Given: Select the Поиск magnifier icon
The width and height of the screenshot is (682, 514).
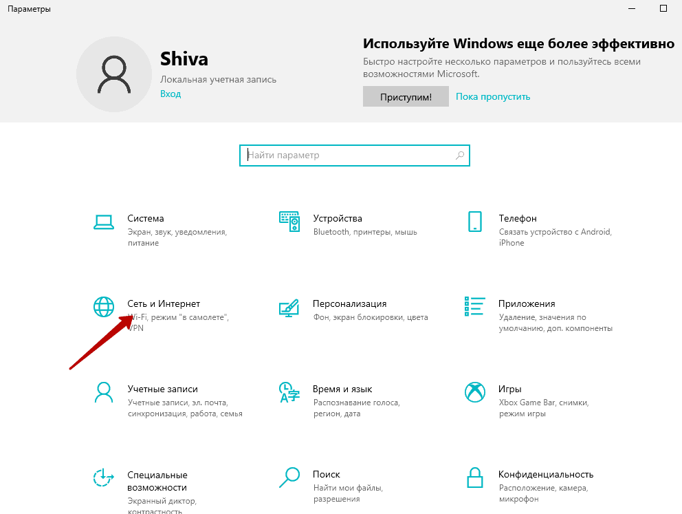Looking at the screenshot, I should [289, 478].
